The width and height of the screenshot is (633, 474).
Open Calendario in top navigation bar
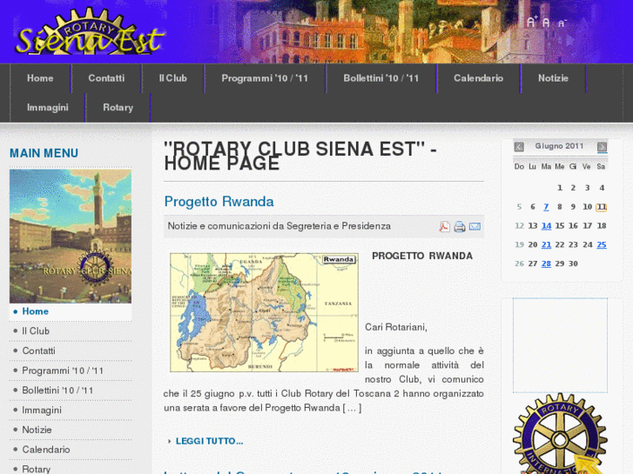click(x=478, y=78)
